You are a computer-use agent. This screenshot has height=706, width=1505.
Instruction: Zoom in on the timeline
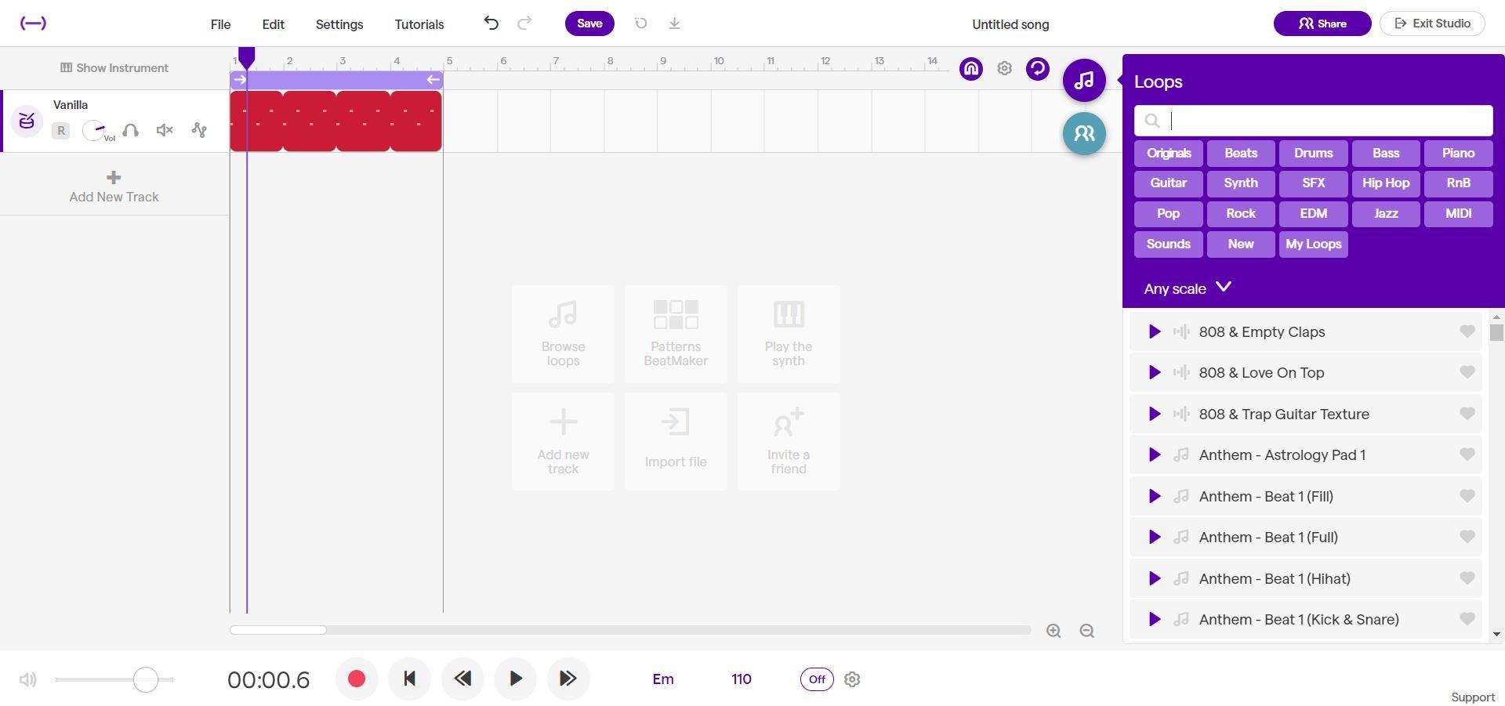(x=1053, y=631)
